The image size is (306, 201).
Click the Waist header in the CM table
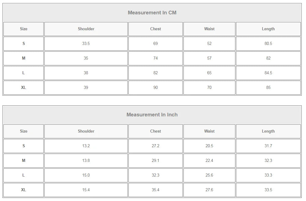[x=209, y=29]
